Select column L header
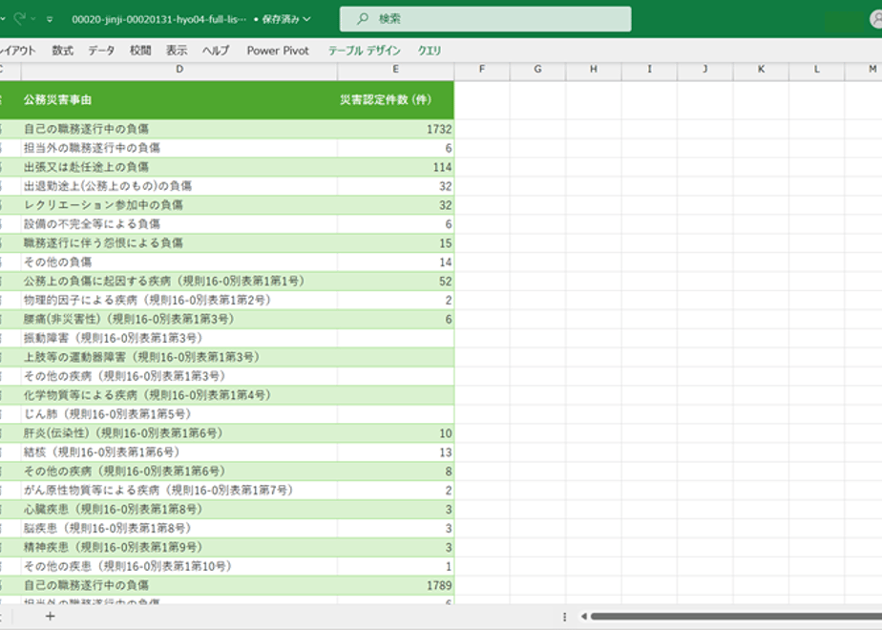Screen dimensions: 882x630 [817, 69]
